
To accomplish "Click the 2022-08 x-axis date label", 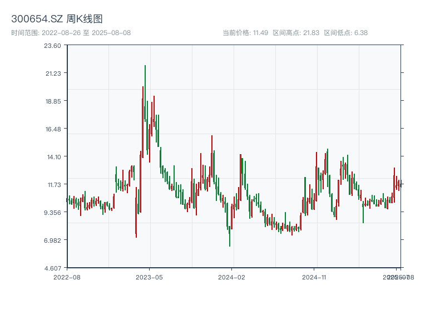I will point(66,277).
